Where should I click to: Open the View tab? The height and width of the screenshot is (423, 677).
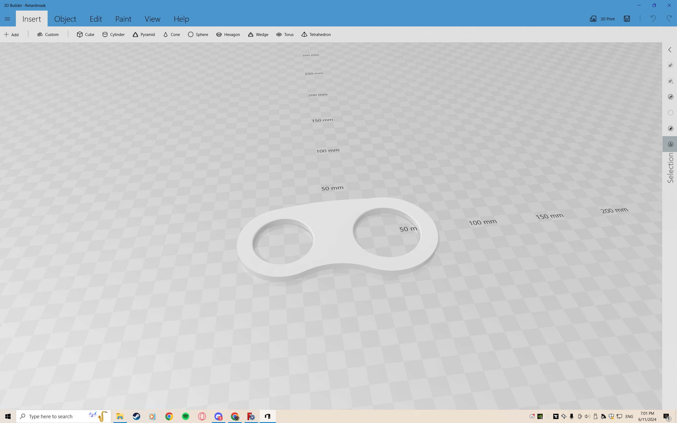coord(153,19)
